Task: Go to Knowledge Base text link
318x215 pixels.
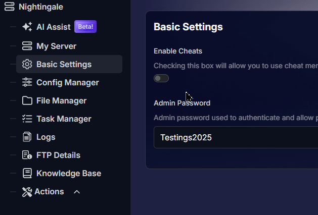Action: 69,174
